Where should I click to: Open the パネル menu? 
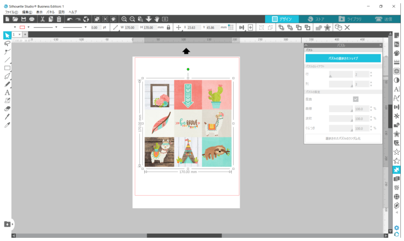click(50, 12)
